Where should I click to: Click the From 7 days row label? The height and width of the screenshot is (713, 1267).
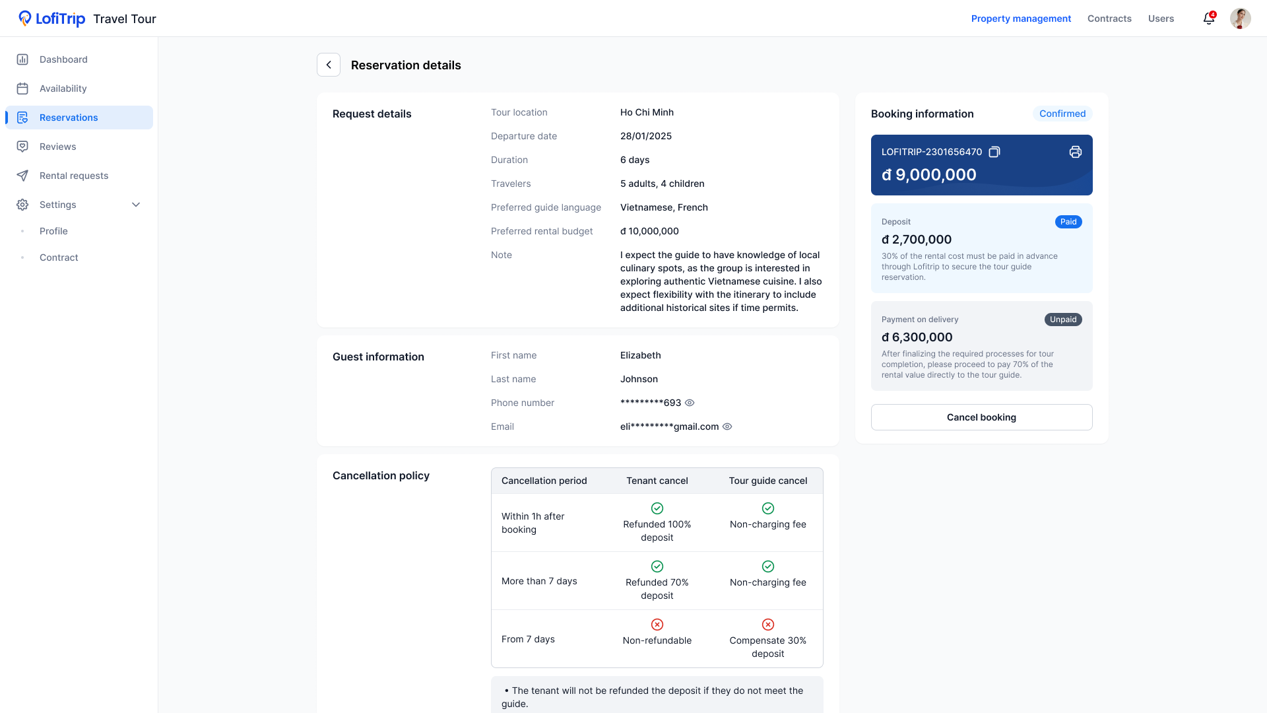(x=528, y=639)
